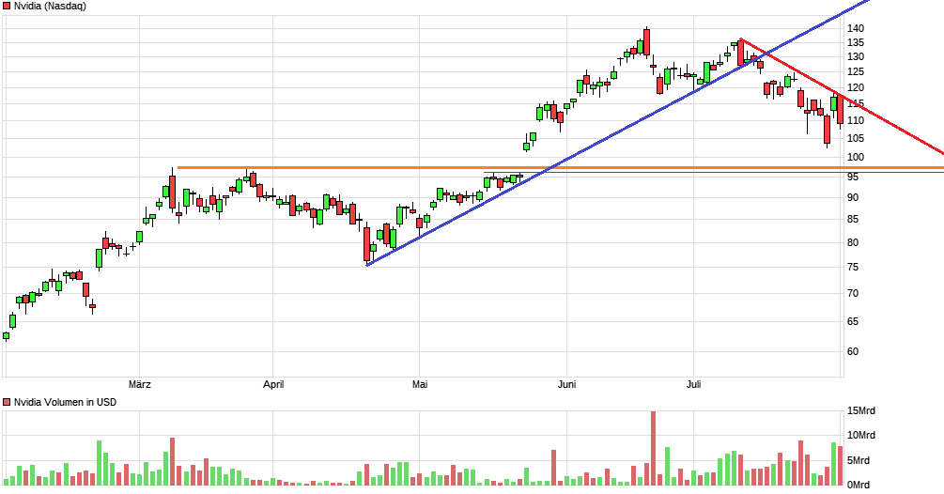944x494 pixels.
Task: Click the 15Mrd volume axis label
Action: (x=861, y=411)
